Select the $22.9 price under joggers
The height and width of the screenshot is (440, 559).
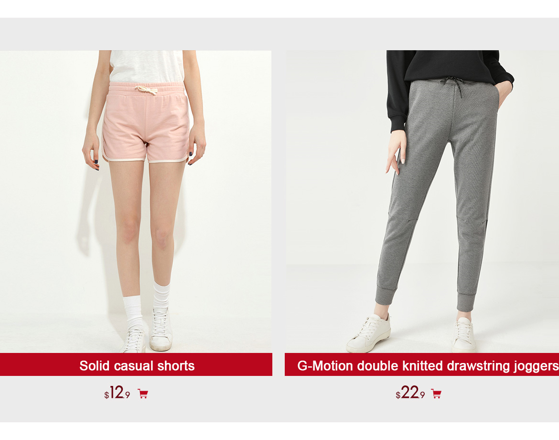point(410,393)
